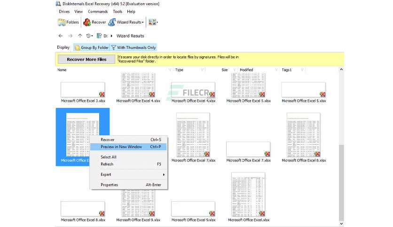Select blank Microsoft Office Excel 7.xlsx thumbnail

pos(248,150)
